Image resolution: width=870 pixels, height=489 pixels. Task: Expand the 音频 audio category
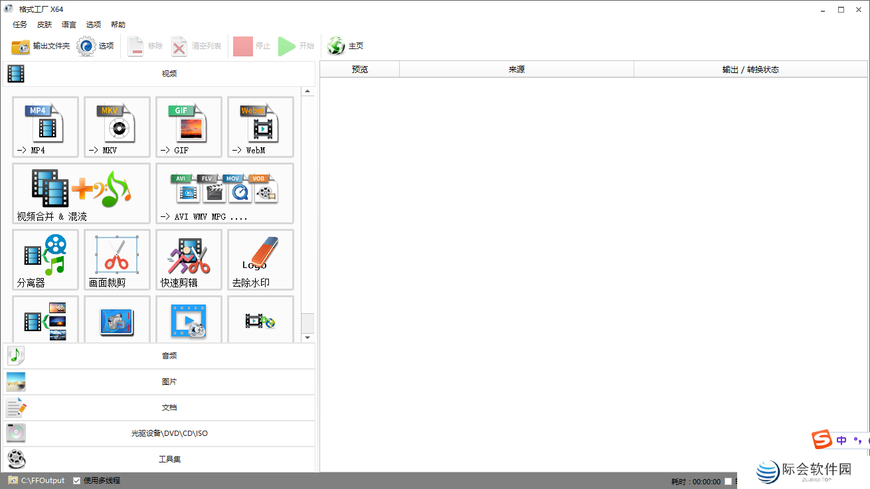tap(159, 356)
